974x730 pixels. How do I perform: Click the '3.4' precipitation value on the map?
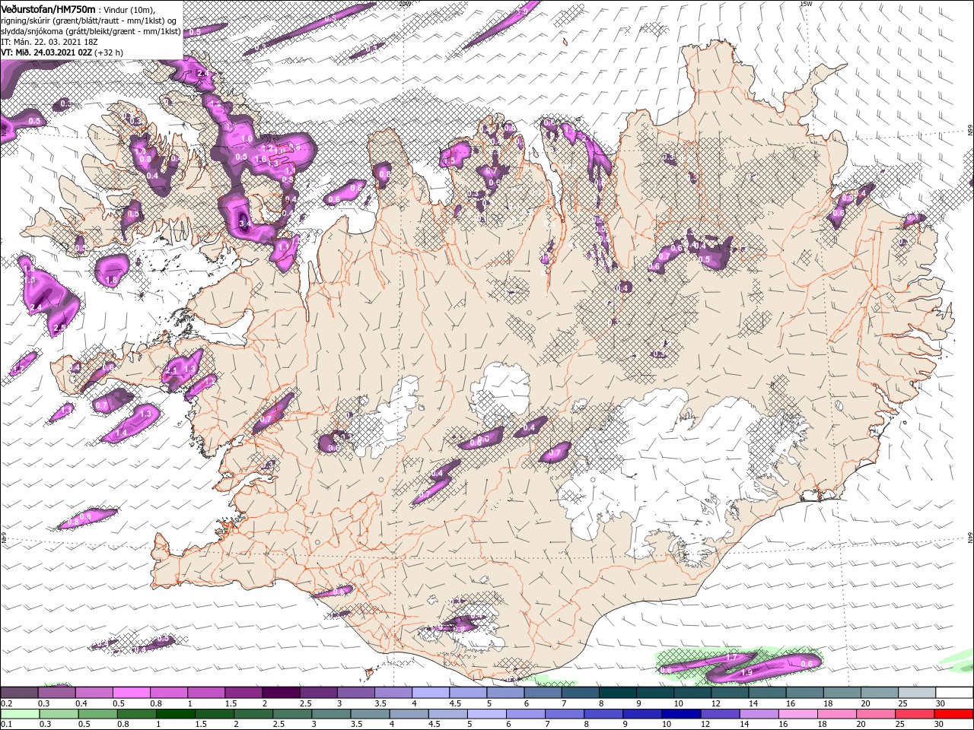(244, 224)
